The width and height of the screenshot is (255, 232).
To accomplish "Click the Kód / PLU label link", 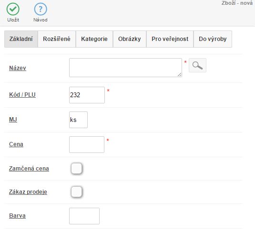I will pyautogui.click(x=22, y=95).
